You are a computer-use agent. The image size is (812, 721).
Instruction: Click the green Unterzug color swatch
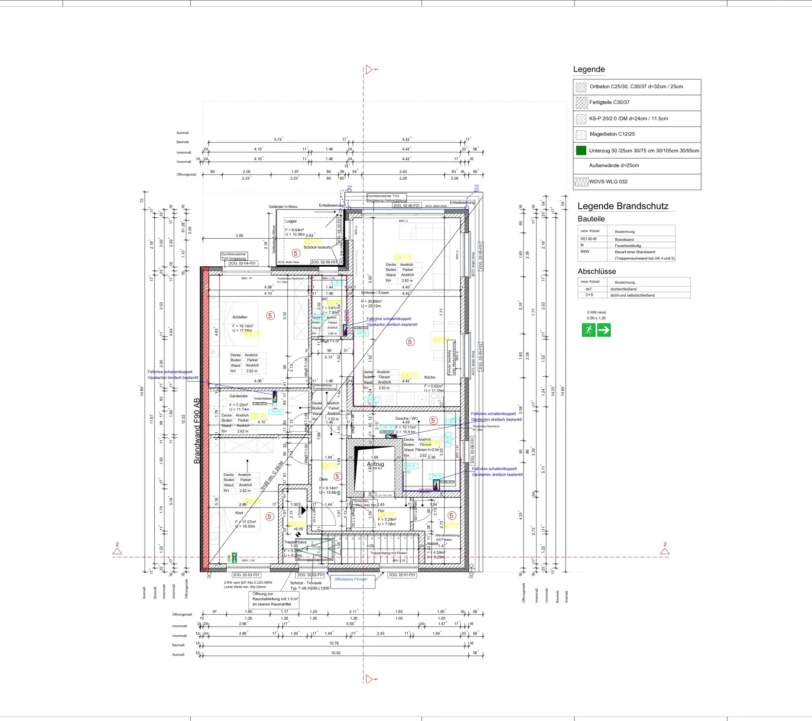point(581,151)
